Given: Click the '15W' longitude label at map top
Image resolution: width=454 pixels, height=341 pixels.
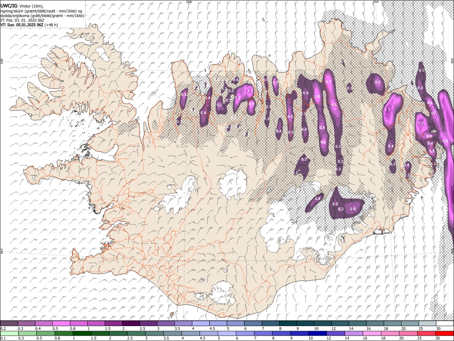Looking at the screenshot, I should click(376, 2).
